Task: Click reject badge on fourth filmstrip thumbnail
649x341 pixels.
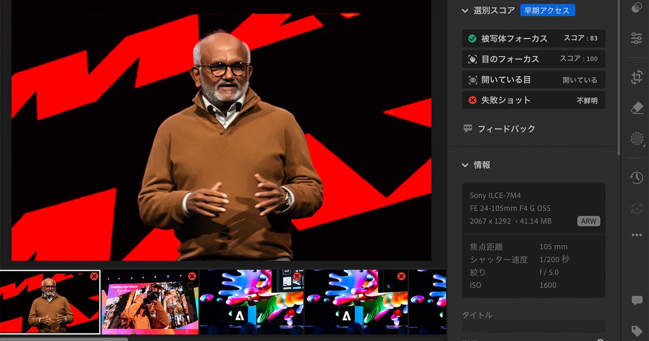Action: [x=401, y=276]
